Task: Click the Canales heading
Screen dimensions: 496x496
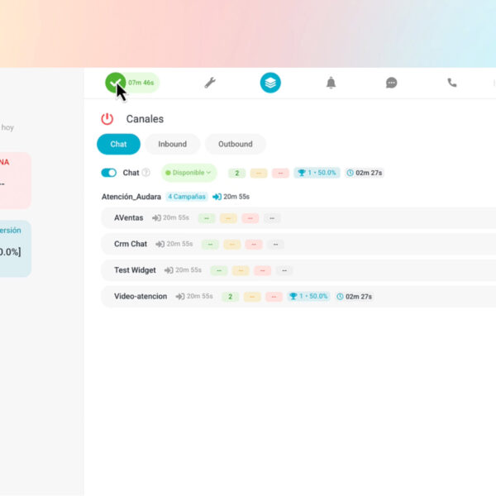Action: (145, 119)
